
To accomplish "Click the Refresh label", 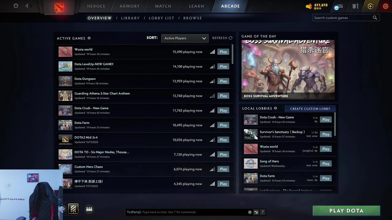I will pos(220,38).
